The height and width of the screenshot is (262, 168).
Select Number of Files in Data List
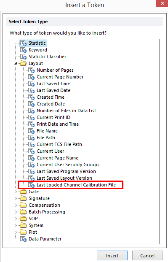[66, 111]
